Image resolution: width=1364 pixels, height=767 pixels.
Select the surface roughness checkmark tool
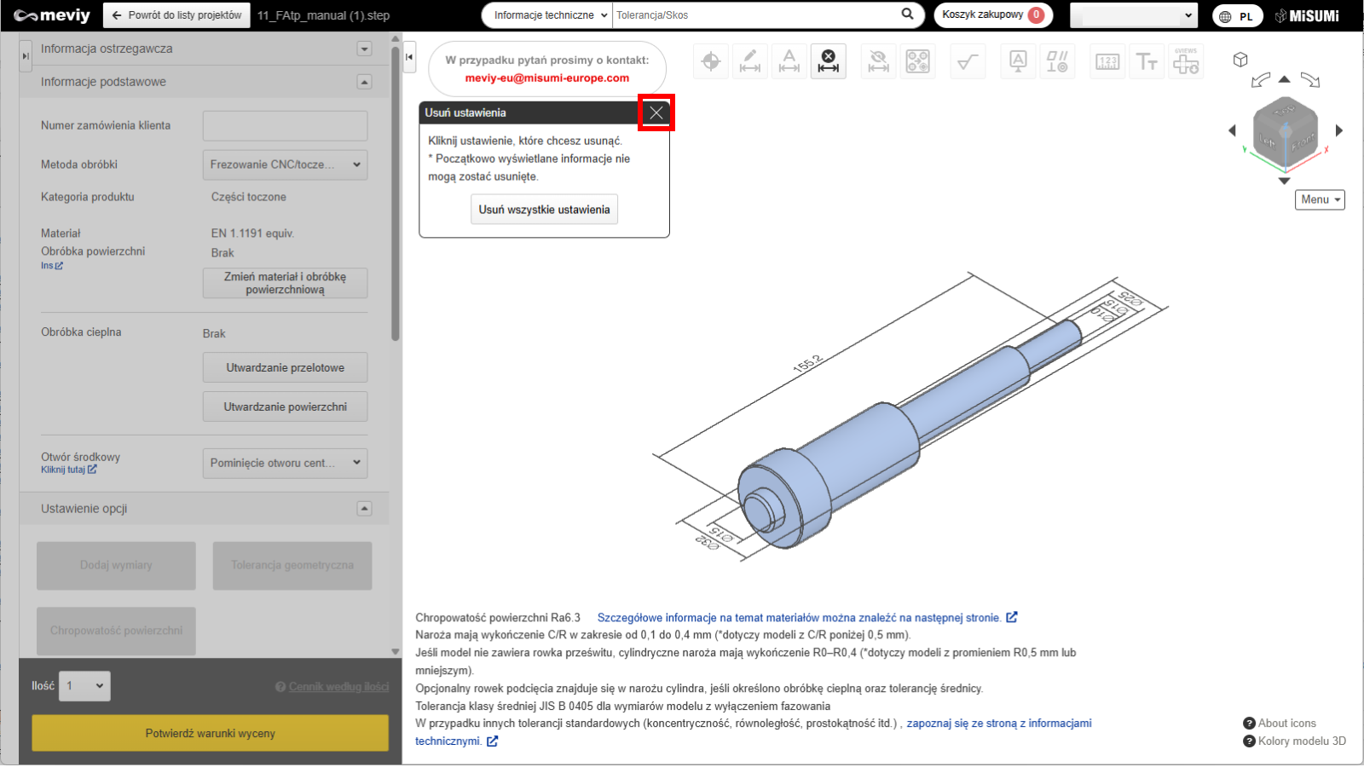[x=968, y=61]
